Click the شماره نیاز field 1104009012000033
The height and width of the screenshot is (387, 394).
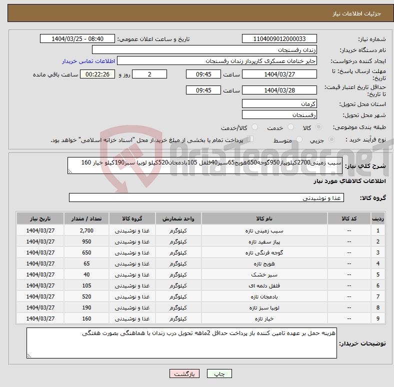[279, 38]
